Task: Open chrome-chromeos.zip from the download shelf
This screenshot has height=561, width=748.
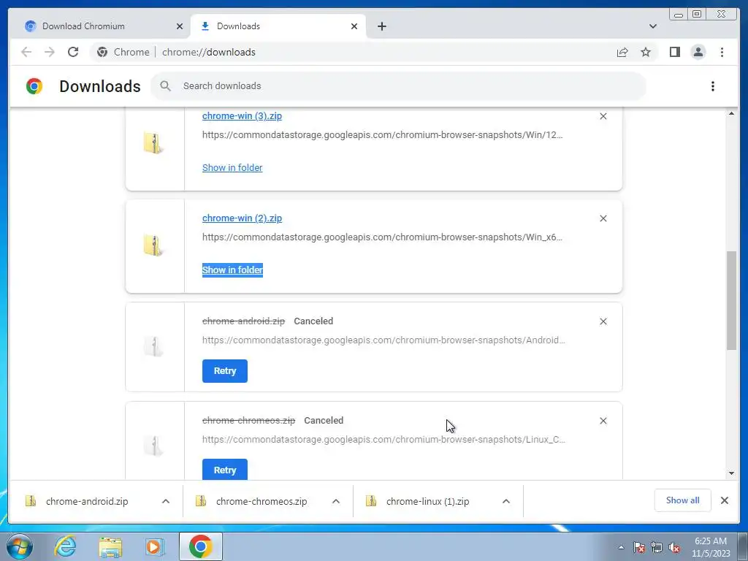Action: [x=262, y=501]
